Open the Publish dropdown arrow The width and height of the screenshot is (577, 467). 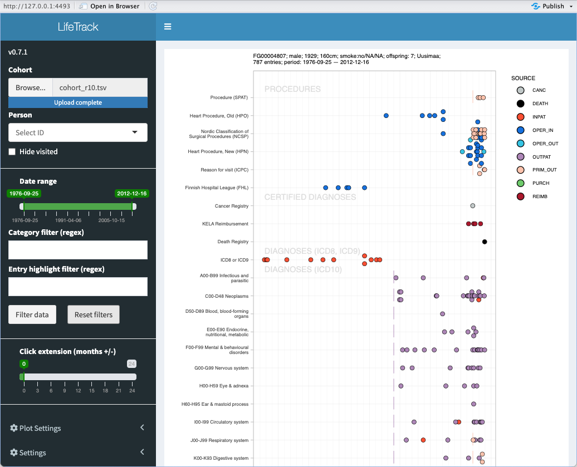(x=570, y=6)
